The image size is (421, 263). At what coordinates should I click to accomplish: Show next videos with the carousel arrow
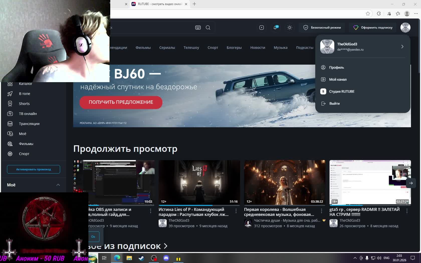(411, 183)
